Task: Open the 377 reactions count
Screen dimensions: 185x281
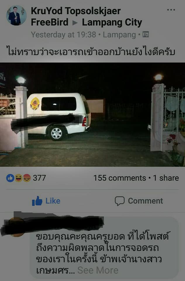Action: 39,178
